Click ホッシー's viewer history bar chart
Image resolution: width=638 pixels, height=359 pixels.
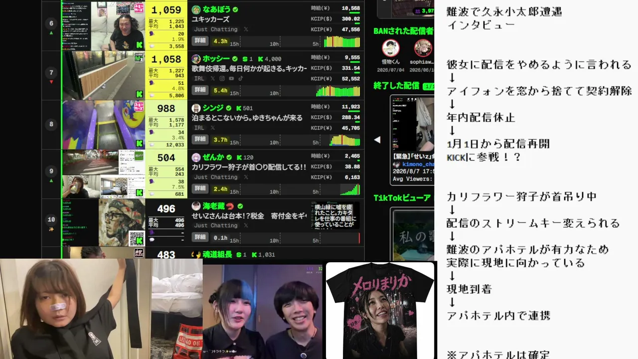tap(338, 90)
